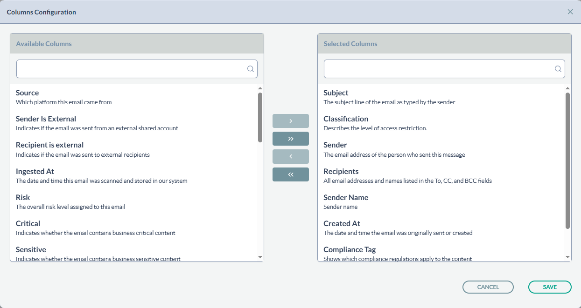
Task: Click the move all left double-arrow button
Action: coord(290,174)
